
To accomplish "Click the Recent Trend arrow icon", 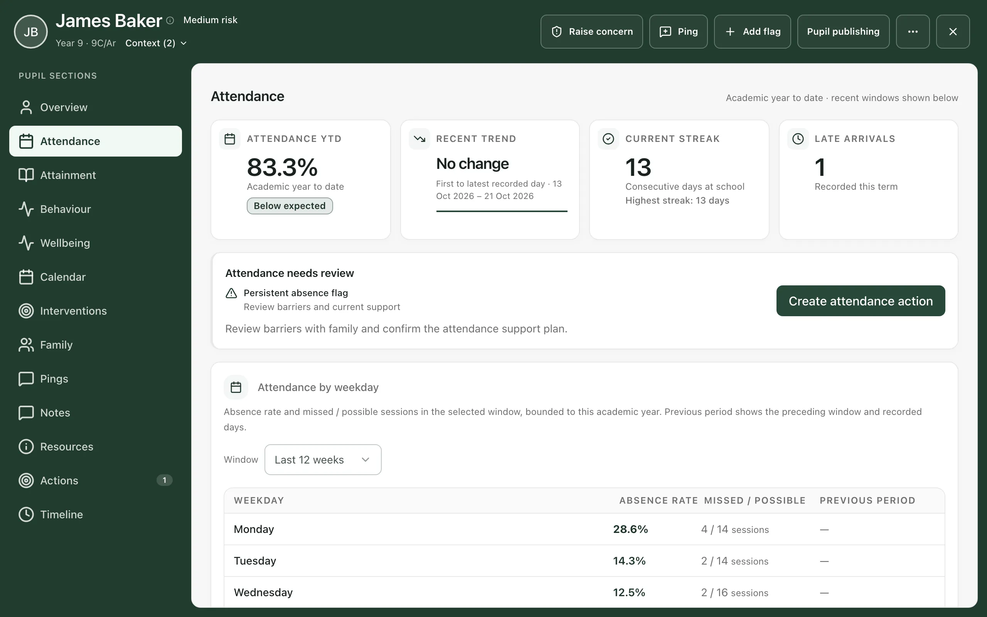I will (419, 139).
